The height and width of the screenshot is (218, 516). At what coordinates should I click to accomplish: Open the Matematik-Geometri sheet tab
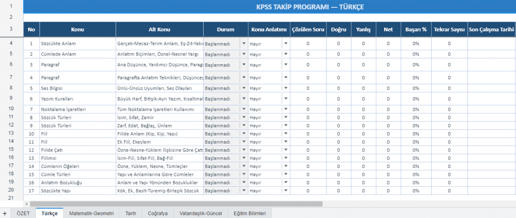92,213
